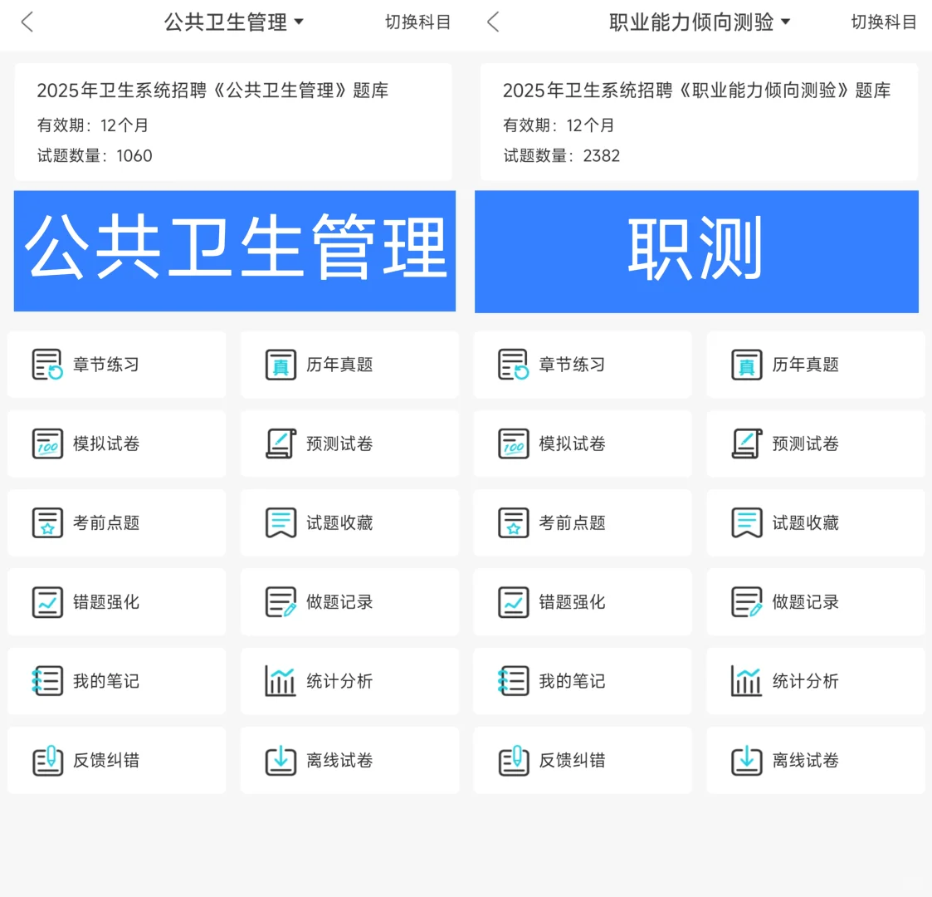Open 我的笔记 icon in 公共卫生管理 panel

[x=47, y=680]
